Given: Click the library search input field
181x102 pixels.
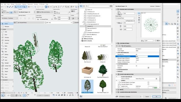Looking at the screenshot, I should (x=99, y=6).
